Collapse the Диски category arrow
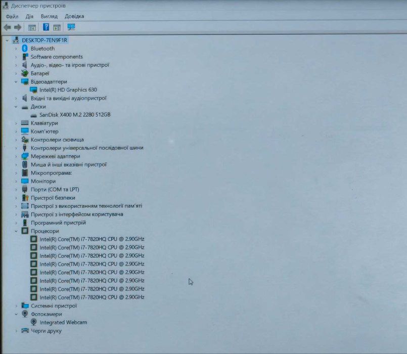 click(x=16, y=107)
